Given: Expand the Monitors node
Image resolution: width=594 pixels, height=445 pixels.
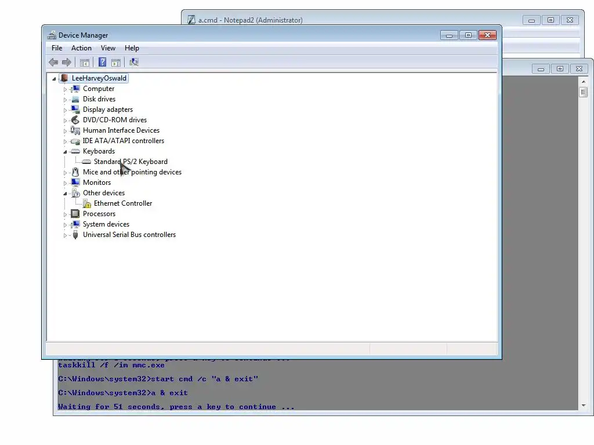Looking at the screenshot, I should (x=65, y=183).
